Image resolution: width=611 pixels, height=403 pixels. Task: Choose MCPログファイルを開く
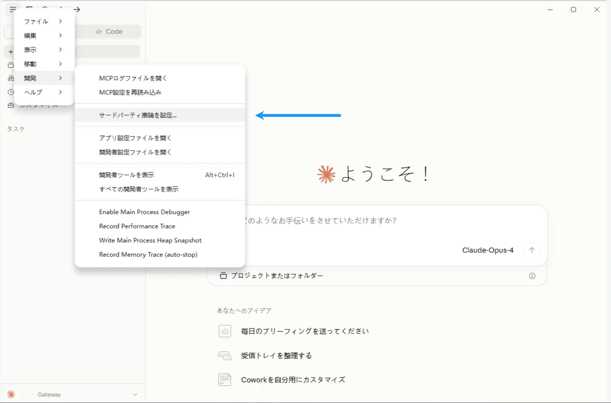pyautogui.click(x=160, y=78)
